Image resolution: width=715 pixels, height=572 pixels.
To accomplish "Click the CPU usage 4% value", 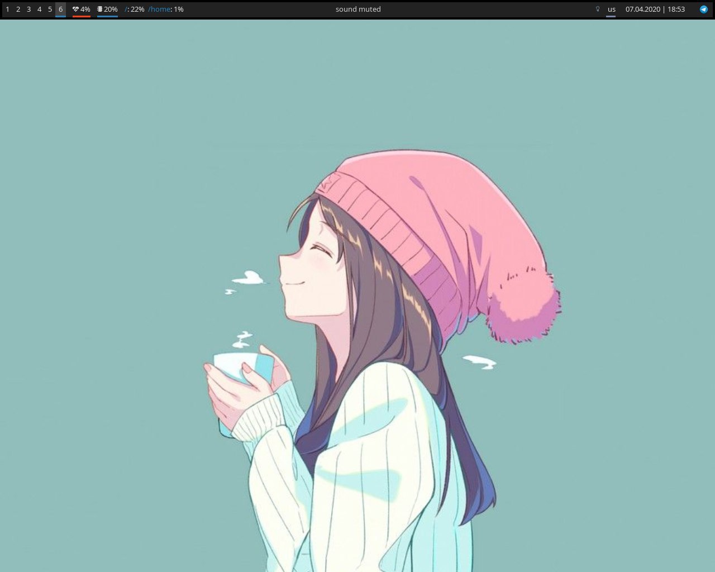I will tap(85, 9).
